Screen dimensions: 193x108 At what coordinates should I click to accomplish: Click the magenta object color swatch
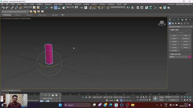coord(190,57)
